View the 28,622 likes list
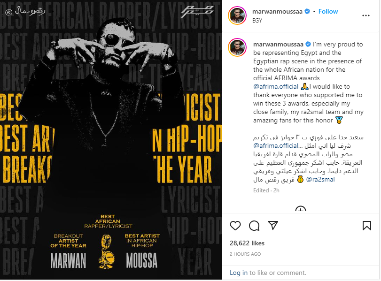This screenshot has width=381, height=281. 247,243
